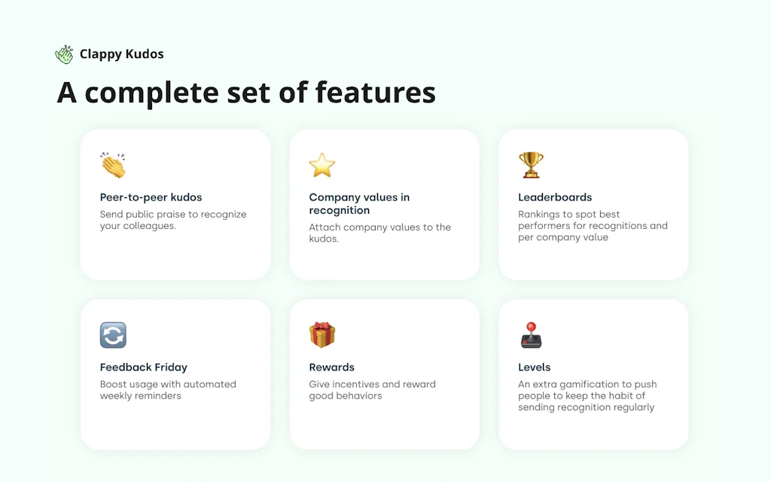This screenshot has height=482, width=771.
Task: Click the Clappy Kudos clapping hands logo
Action: tap(64, 54)
